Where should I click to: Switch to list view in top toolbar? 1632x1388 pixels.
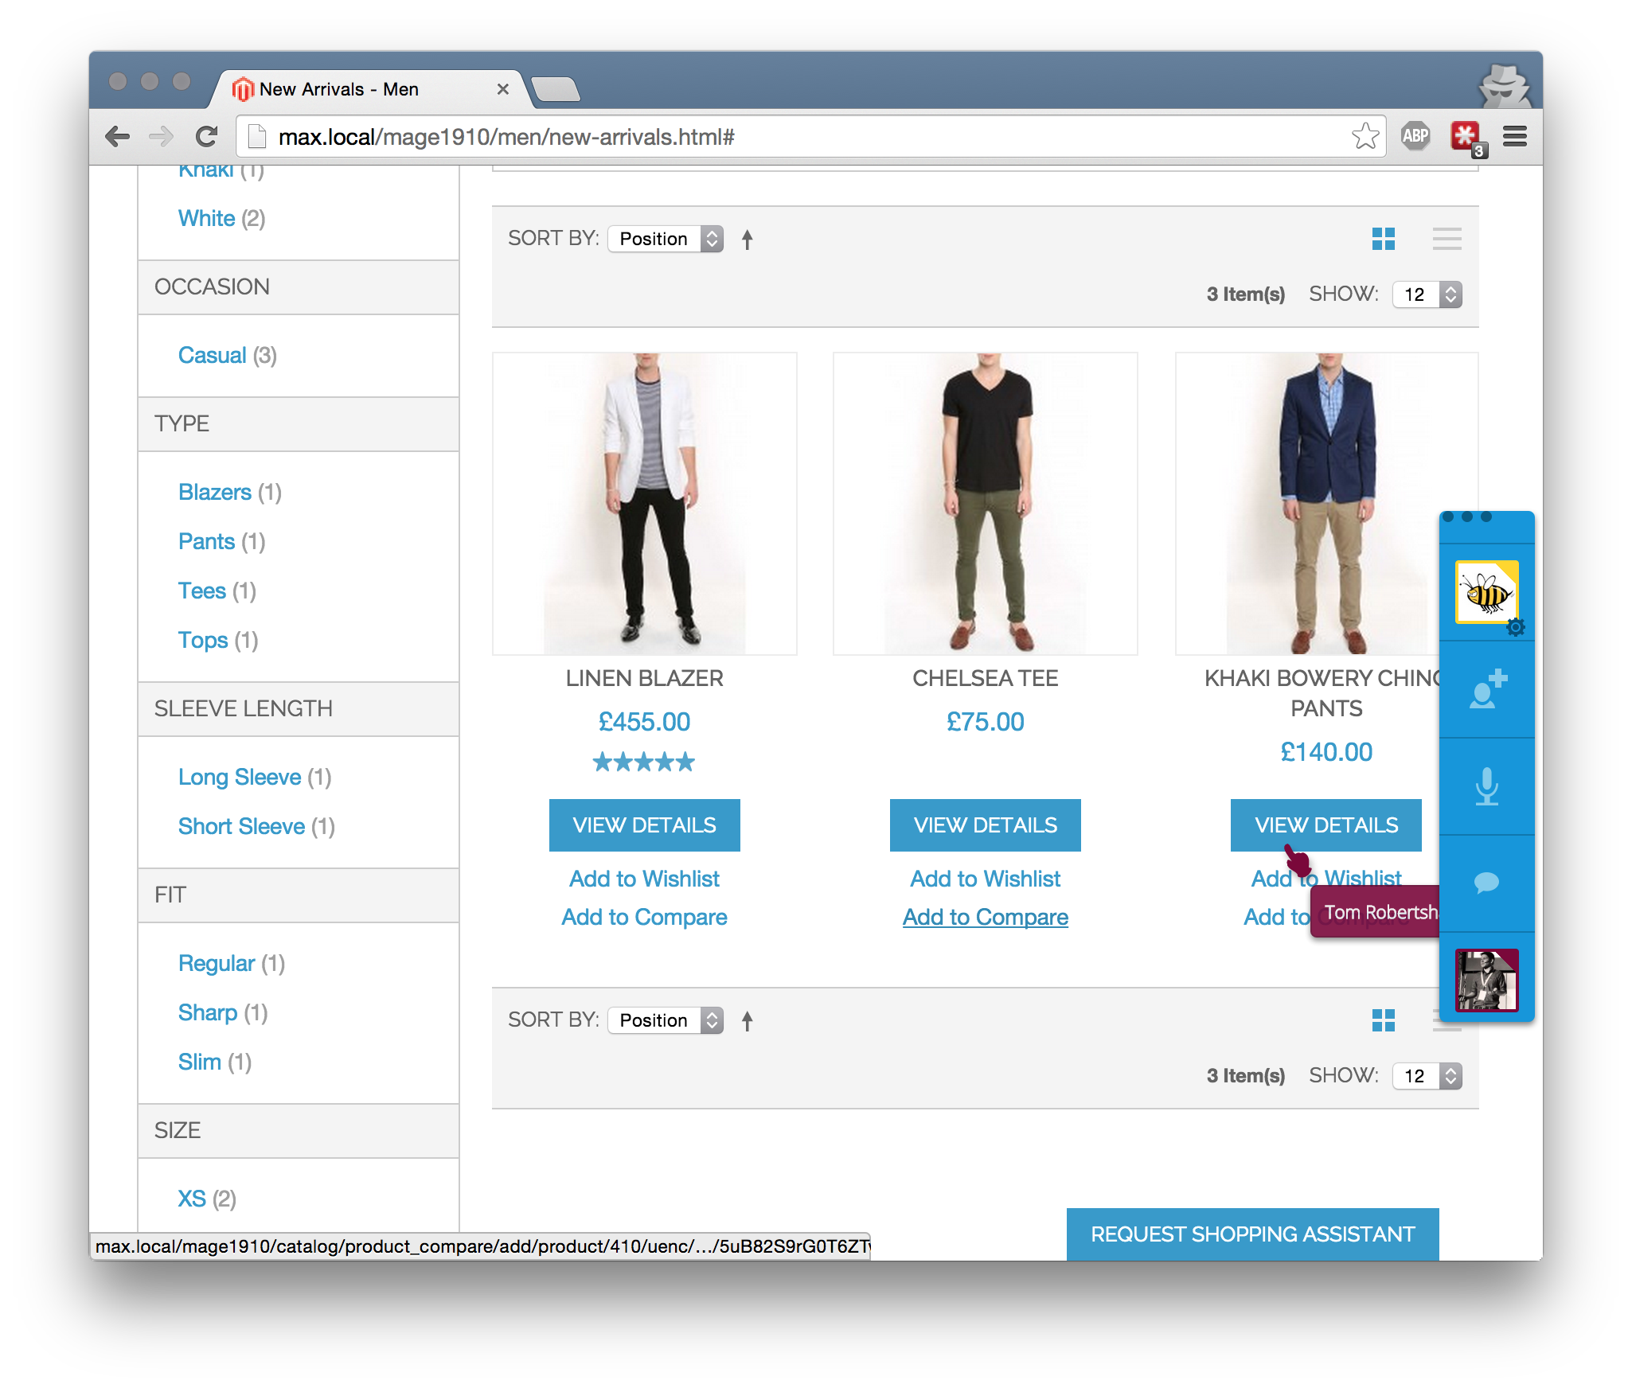[1446, 239]
